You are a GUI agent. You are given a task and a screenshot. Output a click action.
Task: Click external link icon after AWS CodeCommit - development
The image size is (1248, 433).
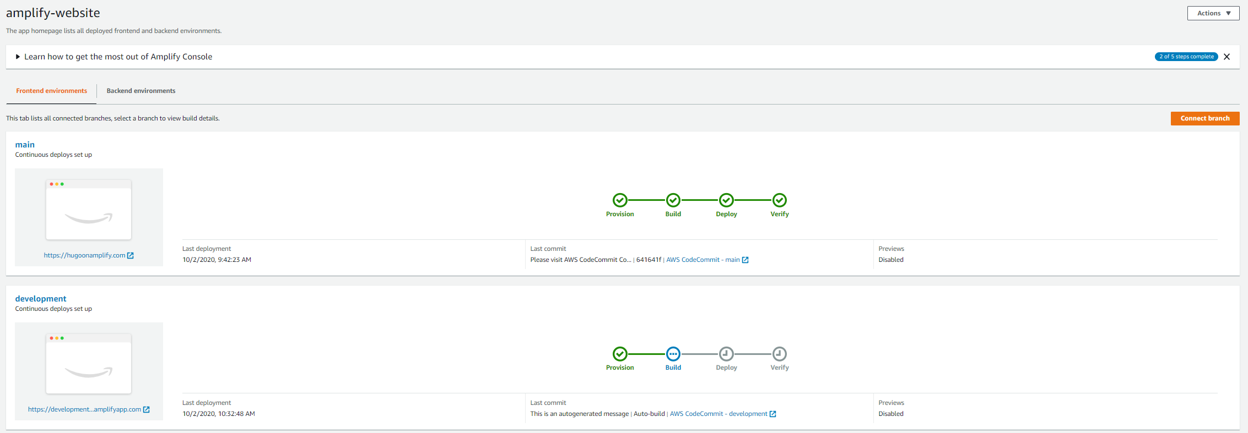tap(773, 414)
